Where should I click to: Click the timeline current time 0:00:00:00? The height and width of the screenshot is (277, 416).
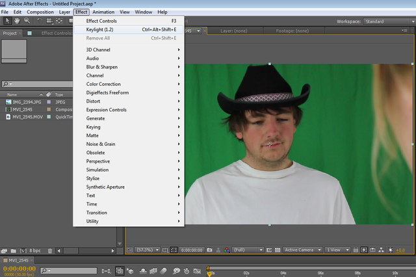click(x=19, y=269)
